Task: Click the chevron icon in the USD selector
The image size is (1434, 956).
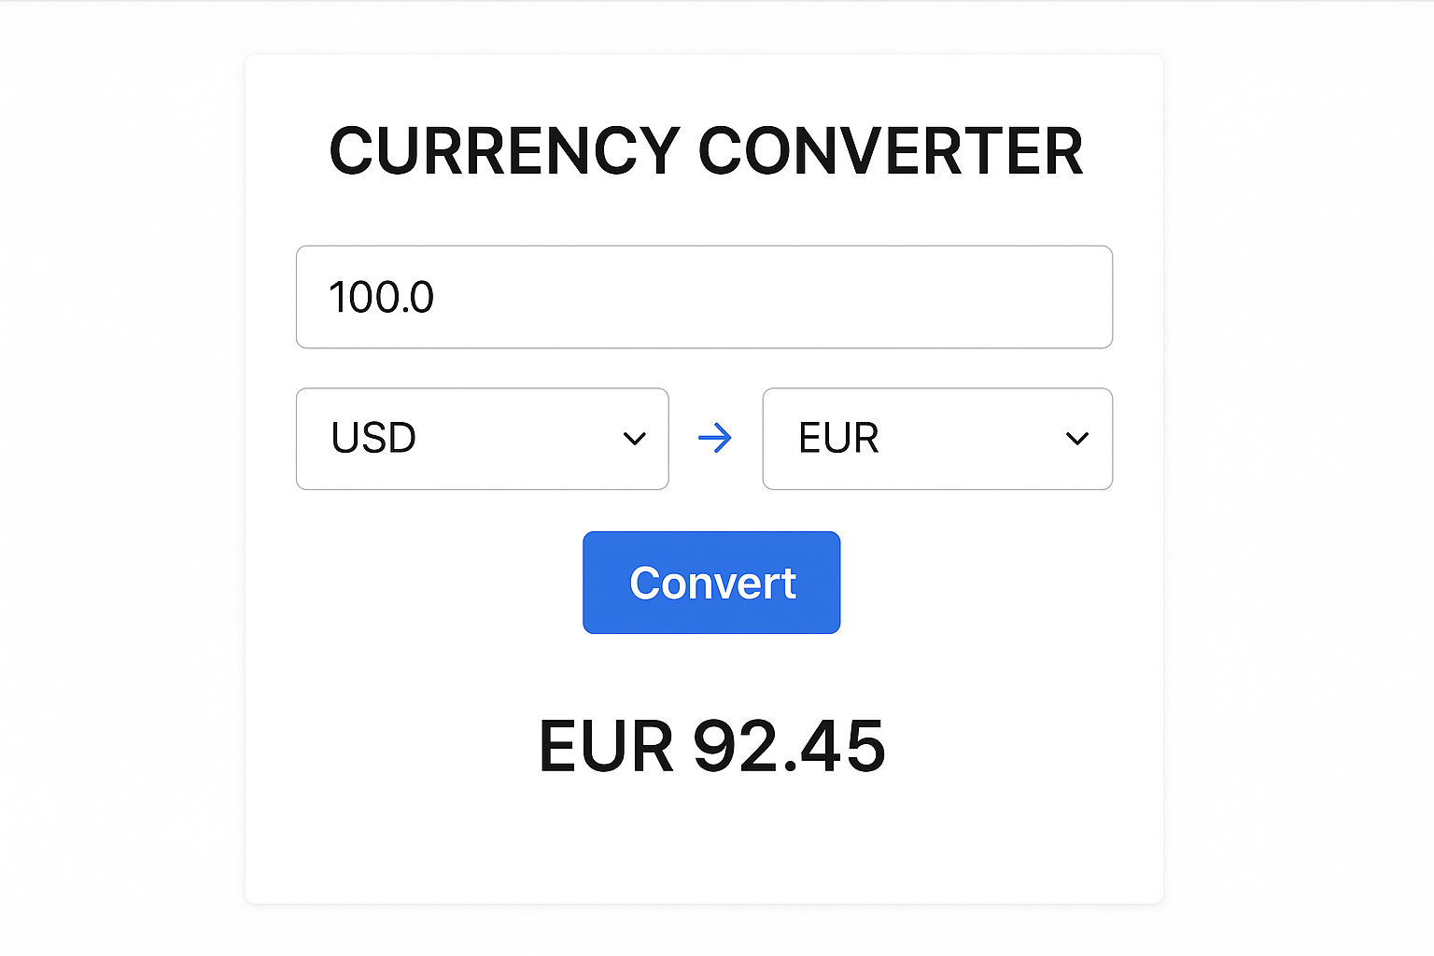Action: (635, 439)
